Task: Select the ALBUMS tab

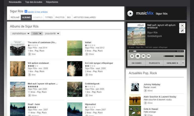Action: 26,17
